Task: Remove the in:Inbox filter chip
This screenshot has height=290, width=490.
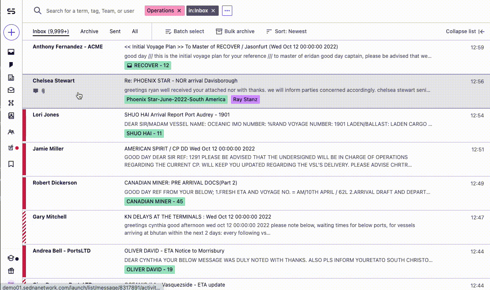Action: 213,11
